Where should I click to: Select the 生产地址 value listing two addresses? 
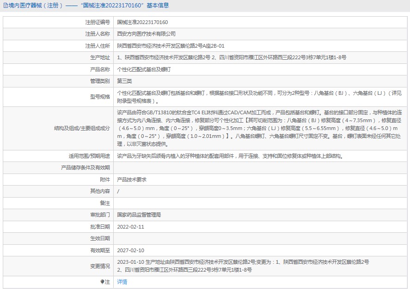pos(232,58)
